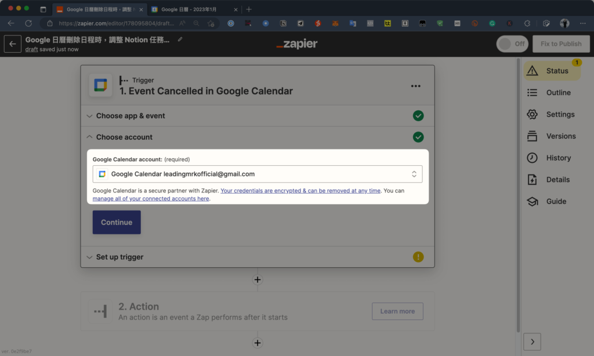
Task: Collapse the Choose account section
Action: (258, 137)
